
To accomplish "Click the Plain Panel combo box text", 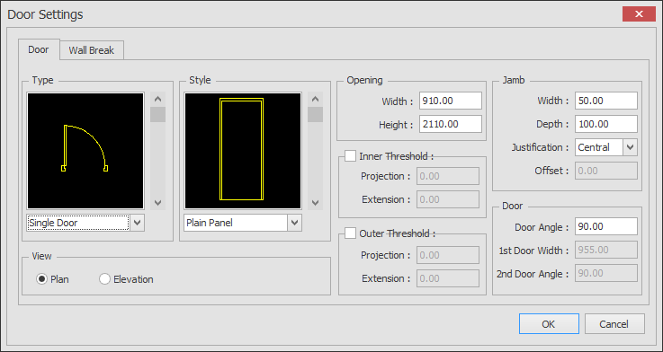I will pyautogui.click(x=210, y=223).
